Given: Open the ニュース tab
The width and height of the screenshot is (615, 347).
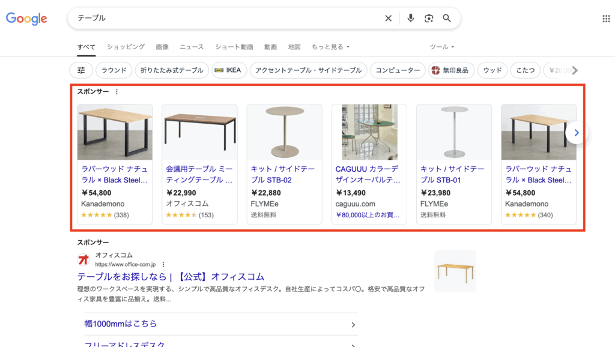Looking at the screenshot, I should (192, 47).
